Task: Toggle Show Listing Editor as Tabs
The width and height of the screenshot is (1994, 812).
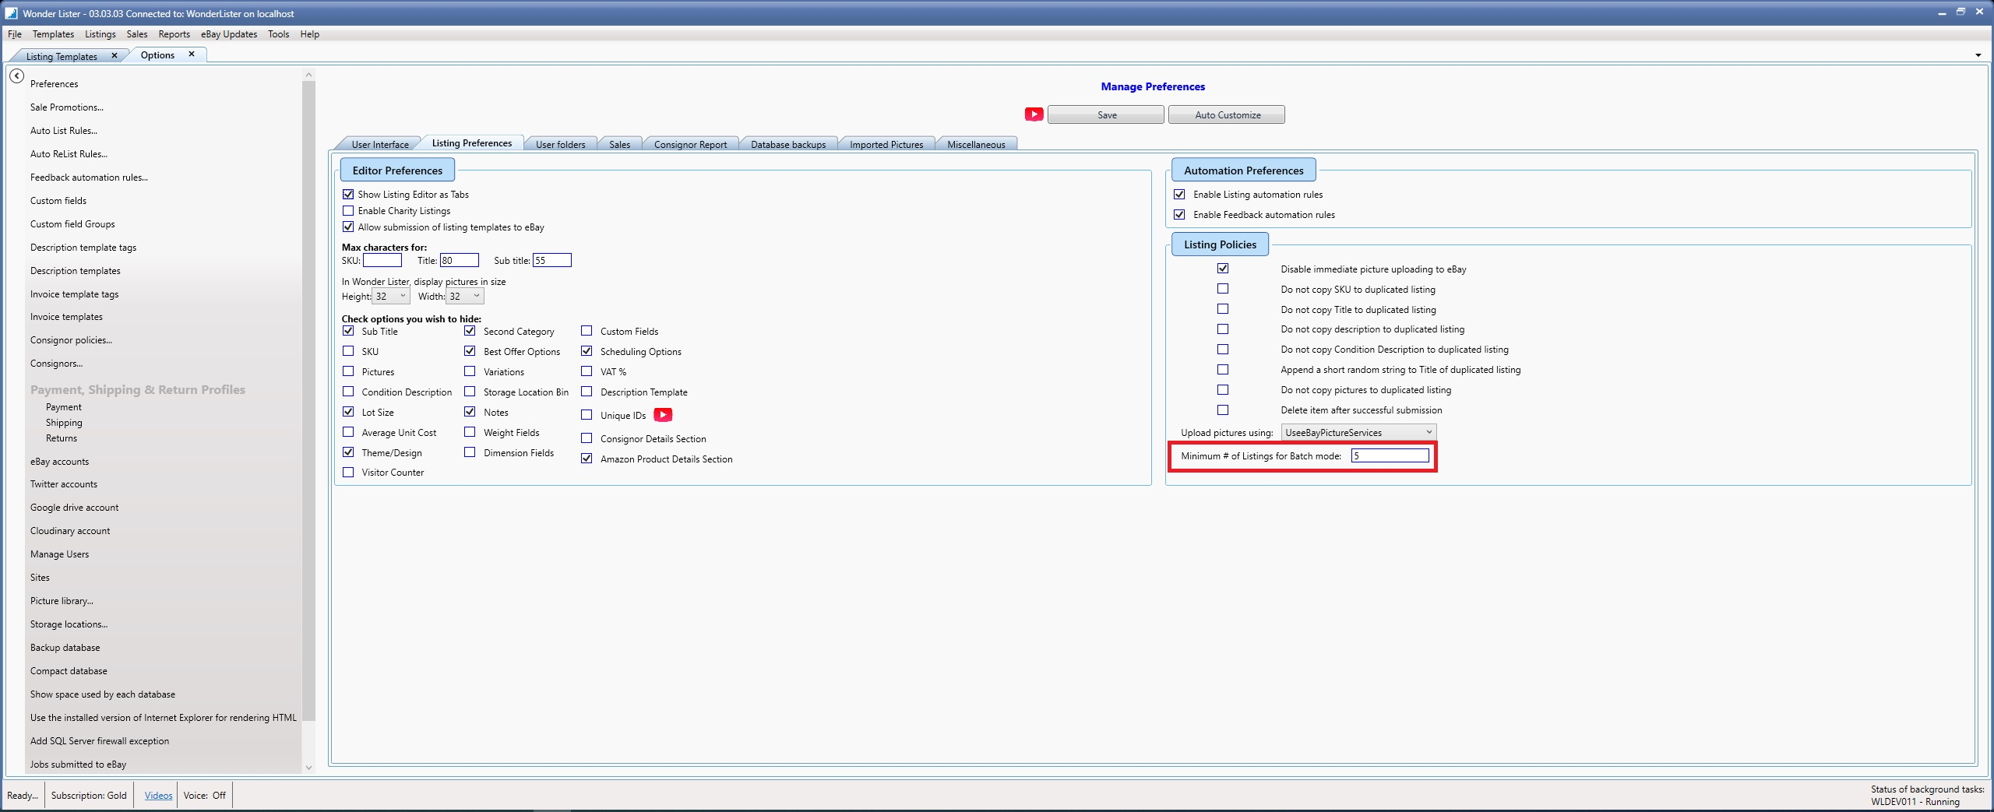Action: click(348, 195)
